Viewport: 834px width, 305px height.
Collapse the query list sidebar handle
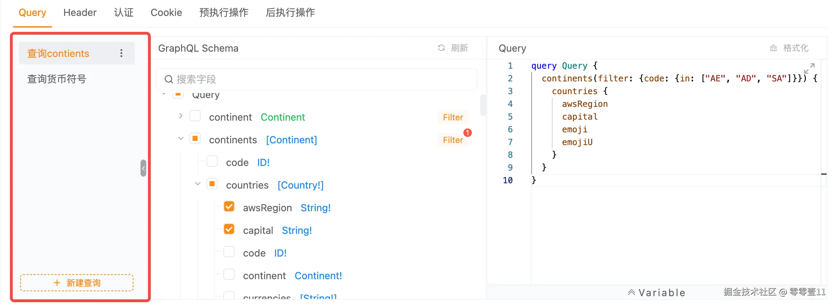point(143,168)
